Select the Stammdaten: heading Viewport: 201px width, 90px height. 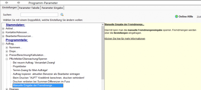(x=15, y=25)
